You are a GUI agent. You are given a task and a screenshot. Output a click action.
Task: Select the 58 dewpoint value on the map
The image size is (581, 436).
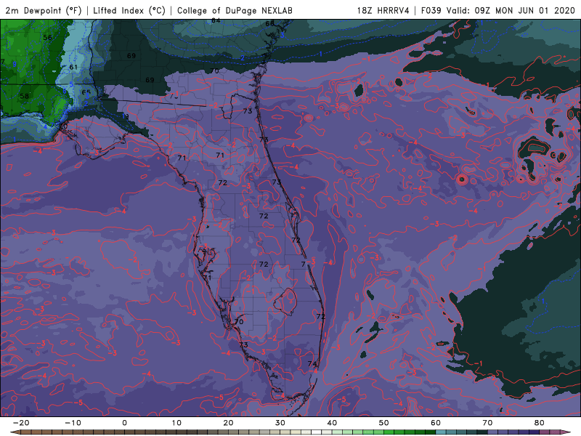[24, 96]
